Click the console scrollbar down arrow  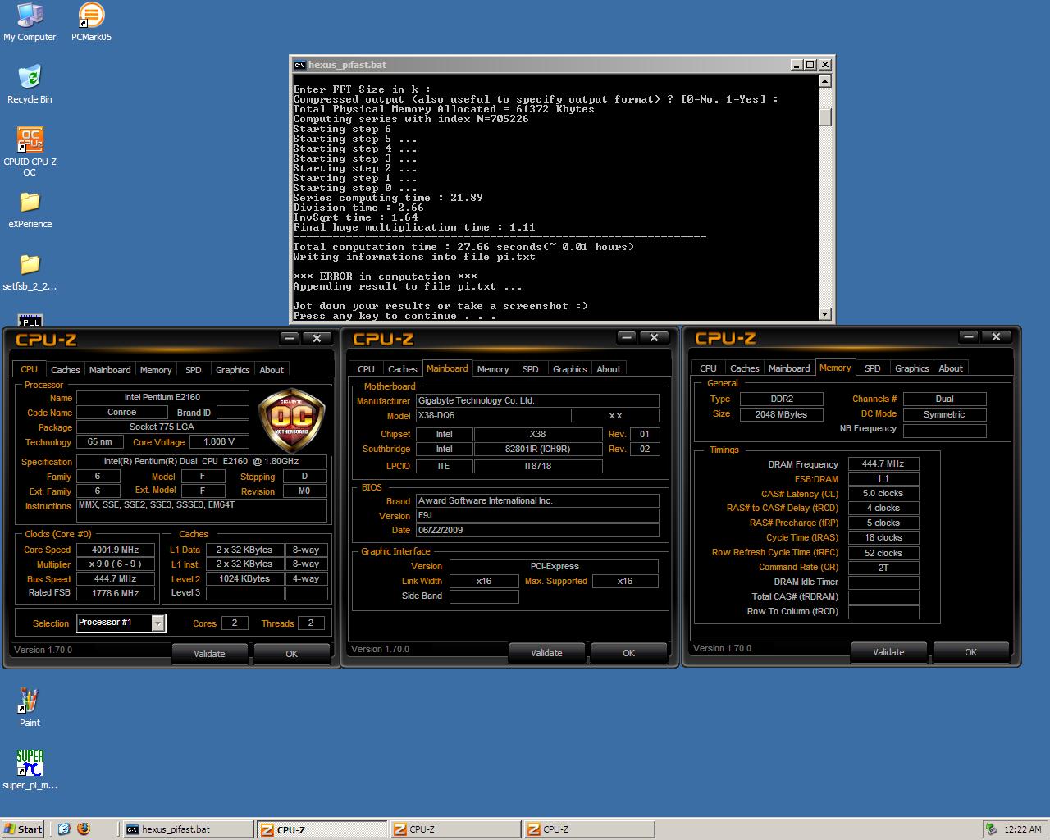click(825, 313)
